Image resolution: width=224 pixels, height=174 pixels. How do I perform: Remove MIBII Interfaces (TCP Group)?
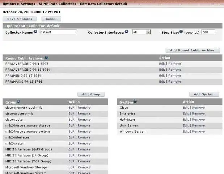pos(84,161)
